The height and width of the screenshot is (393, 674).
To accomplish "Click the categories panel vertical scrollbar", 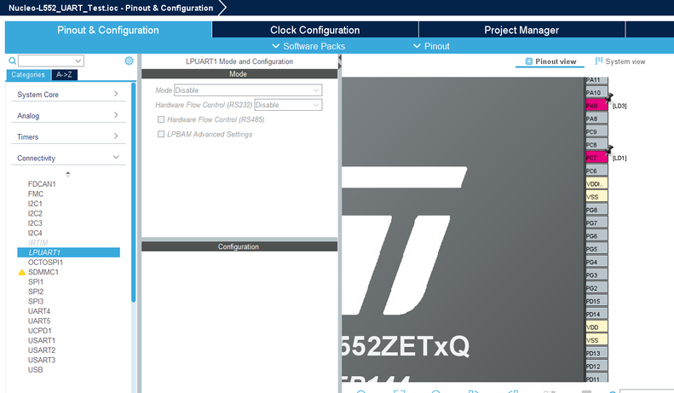I will pyautogui.click(x=133, y=193).
